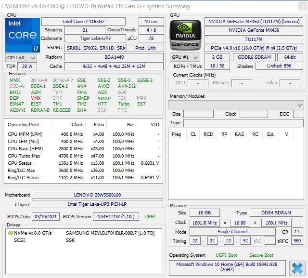
Task: Click the NVIDIA GeForce logo
Action: [185, 35]
